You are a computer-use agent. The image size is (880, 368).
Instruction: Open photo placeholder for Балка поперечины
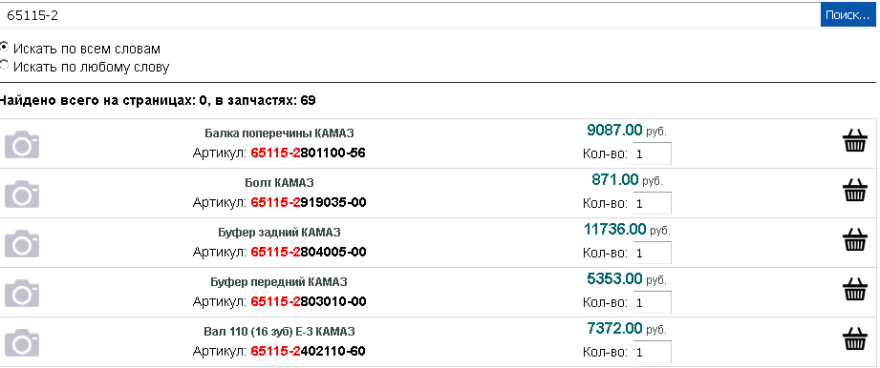(x=22, y=145)
